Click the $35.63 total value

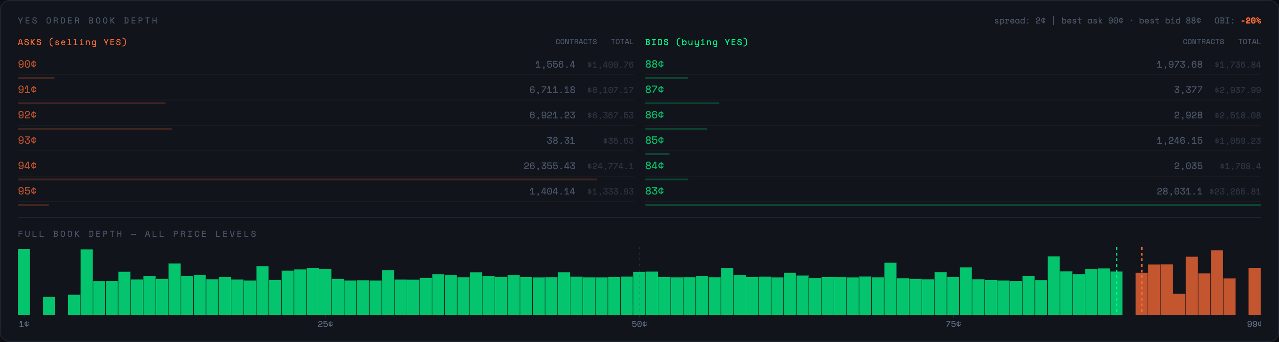(618, 141)
